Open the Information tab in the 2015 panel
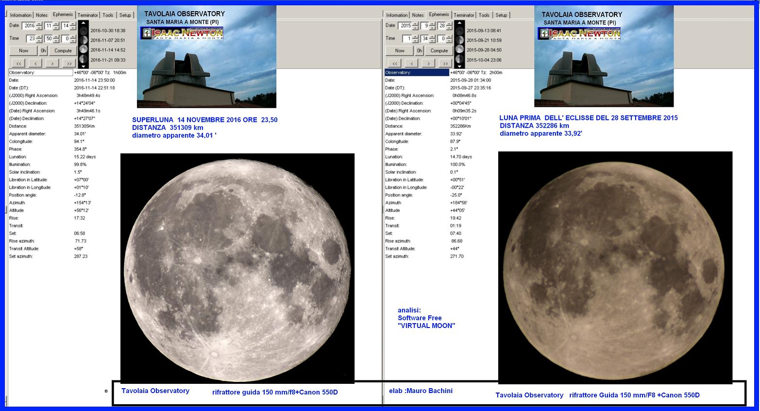The image size is (760, 411). pos(397,15)
